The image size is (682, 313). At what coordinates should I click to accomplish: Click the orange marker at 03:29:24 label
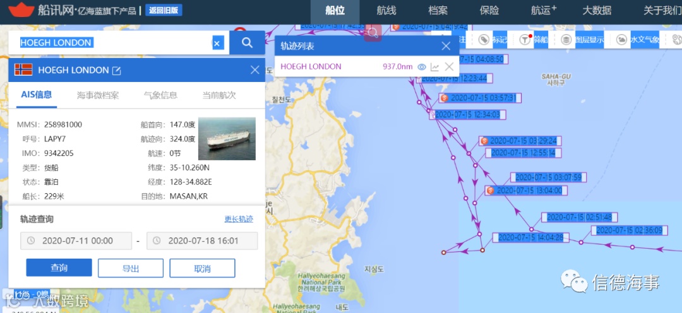484,141
